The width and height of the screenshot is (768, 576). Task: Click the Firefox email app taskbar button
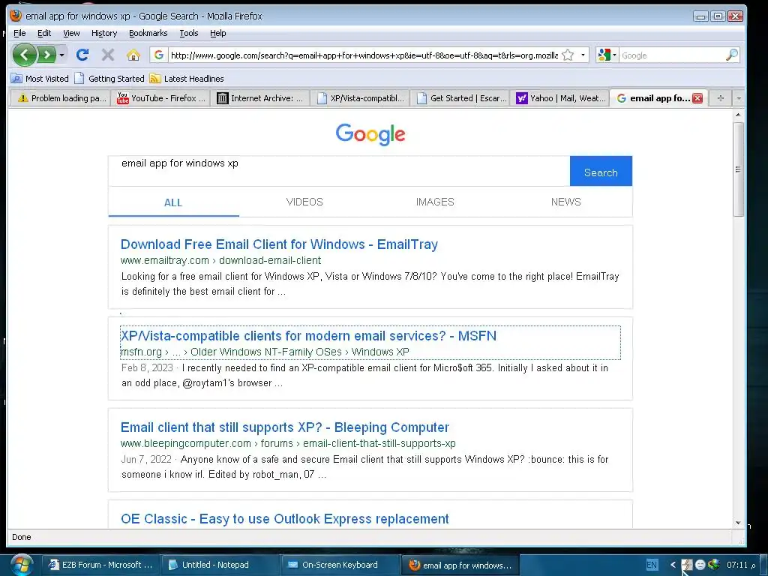460,565
